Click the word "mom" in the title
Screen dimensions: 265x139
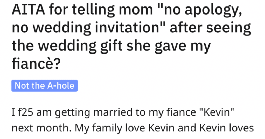136,10
